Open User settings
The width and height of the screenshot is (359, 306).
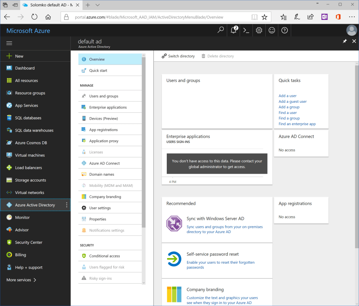point(110,208)
